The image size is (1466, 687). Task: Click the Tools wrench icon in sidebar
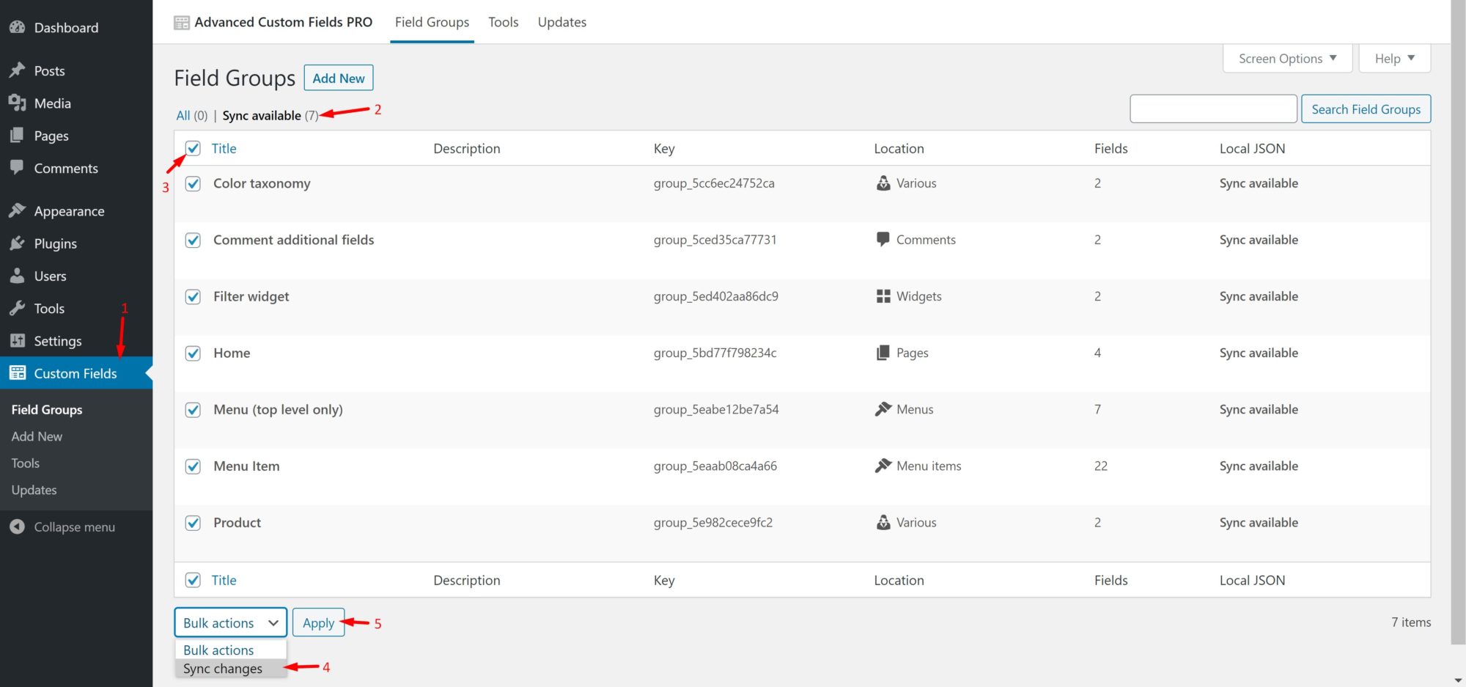click(18, 308)
